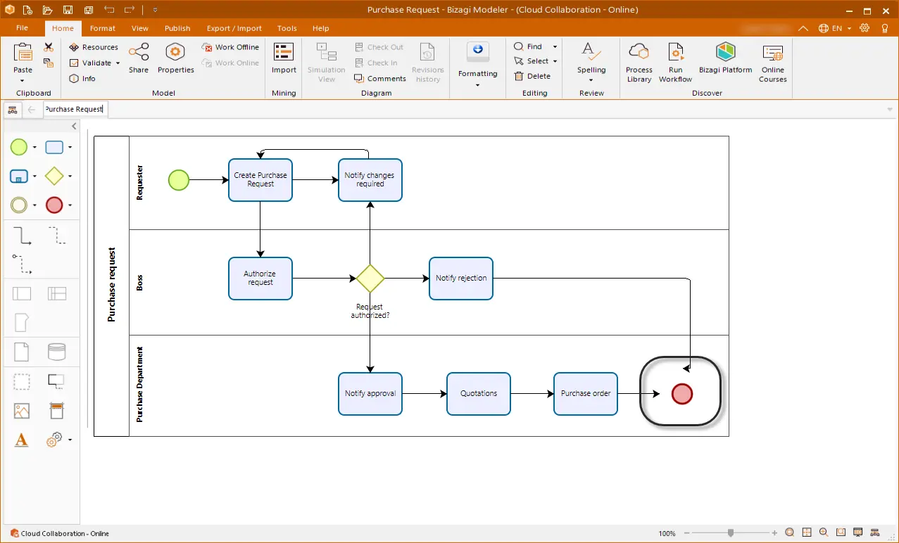Click the zoom-out minus button by slider
Screen dimensions: 899x543
[687, 533]
